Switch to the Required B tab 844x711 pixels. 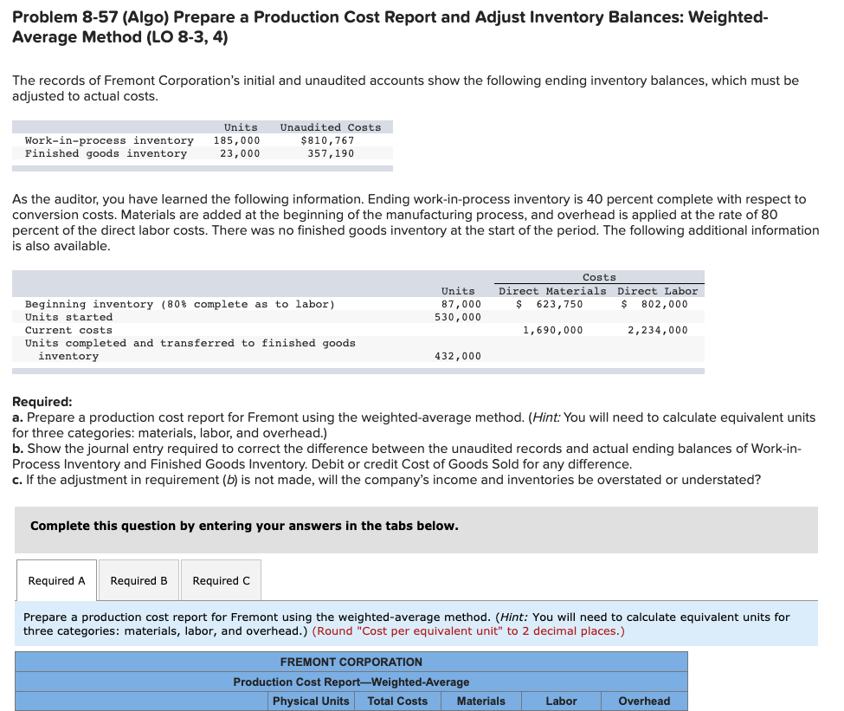[138, 580]
